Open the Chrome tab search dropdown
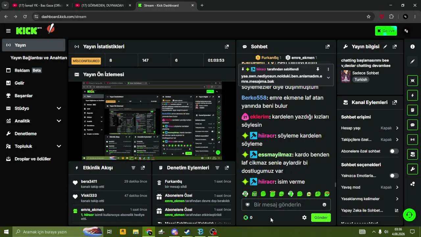421x237 pixels. pyautogui.click(x=5, y=5)
